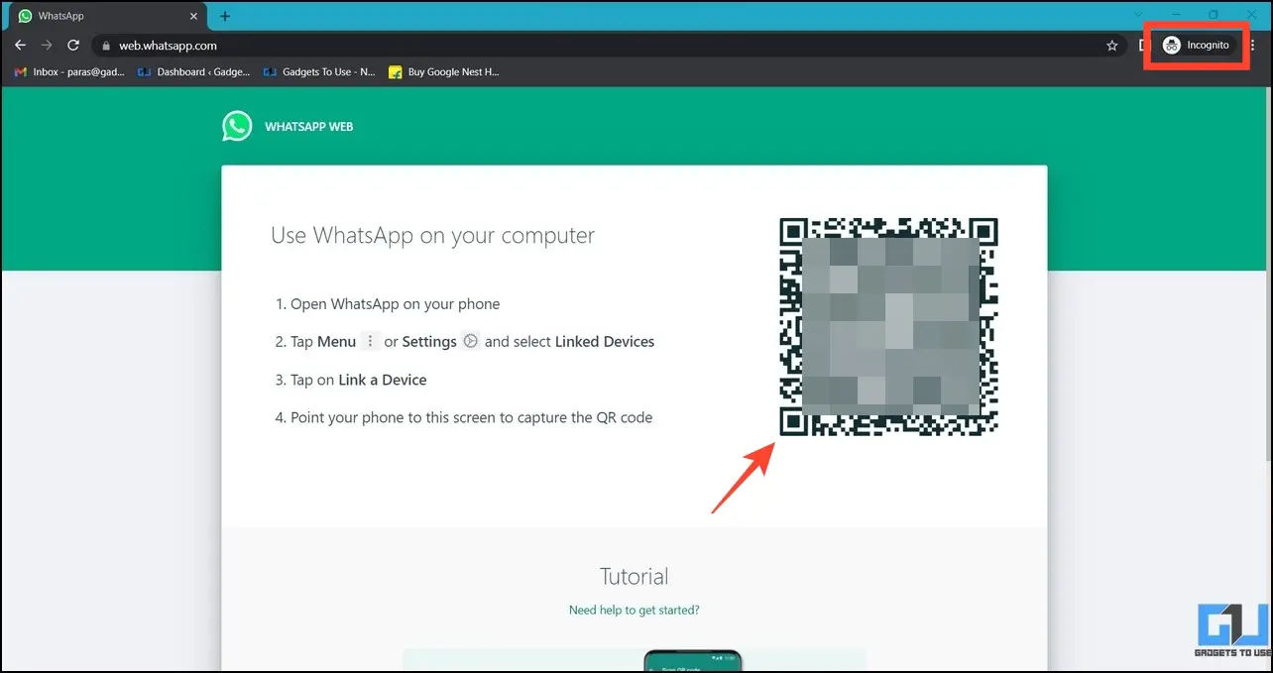Click the WHATSAPP WEB header text
Viewport: 1273px width, 673px height.
pos(309,127)
